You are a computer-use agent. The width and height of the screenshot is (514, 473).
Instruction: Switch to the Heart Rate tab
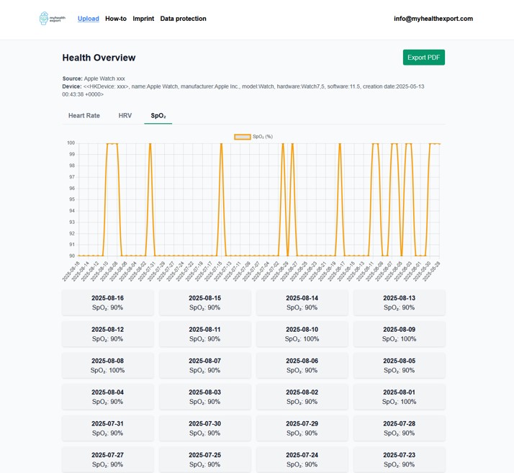[84, 115]
